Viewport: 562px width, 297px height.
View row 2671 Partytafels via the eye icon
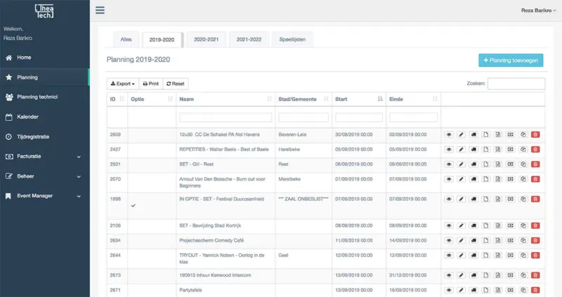[x=449, y=290]
